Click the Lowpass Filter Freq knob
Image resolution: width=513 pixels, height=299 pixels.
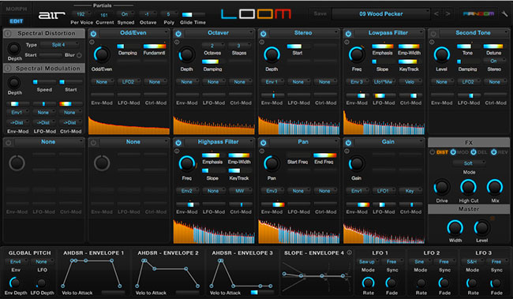357,54
